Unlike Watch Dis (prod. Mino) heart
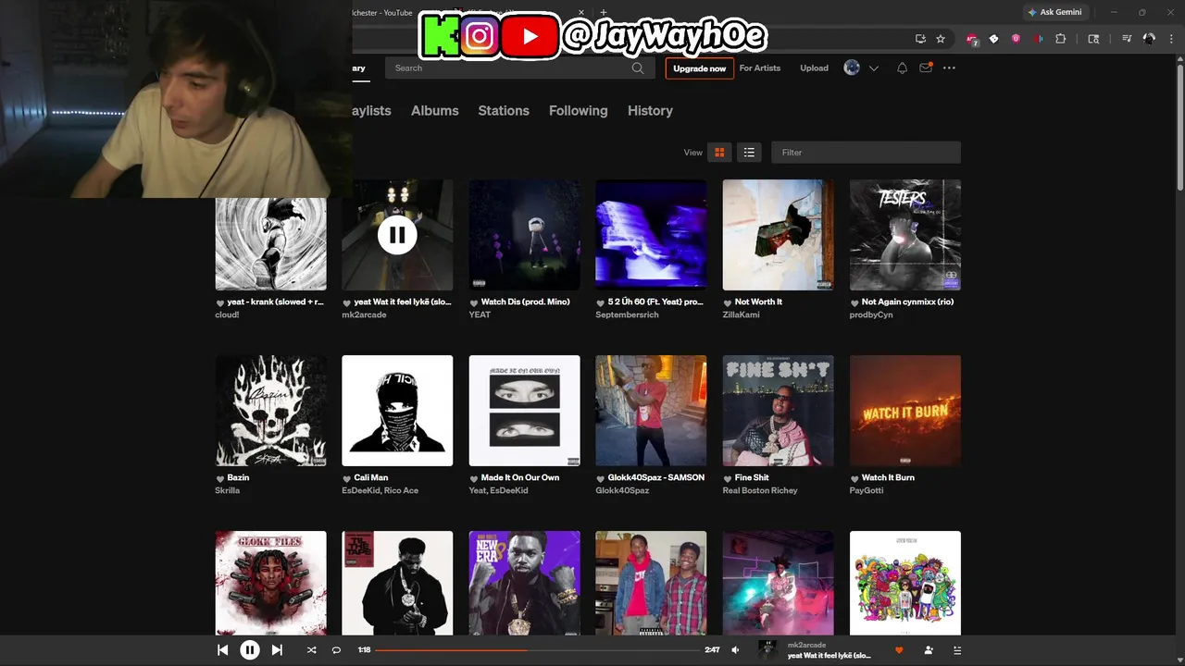The height and width of the screenshot is (666, 1185). tap(474, 302)
